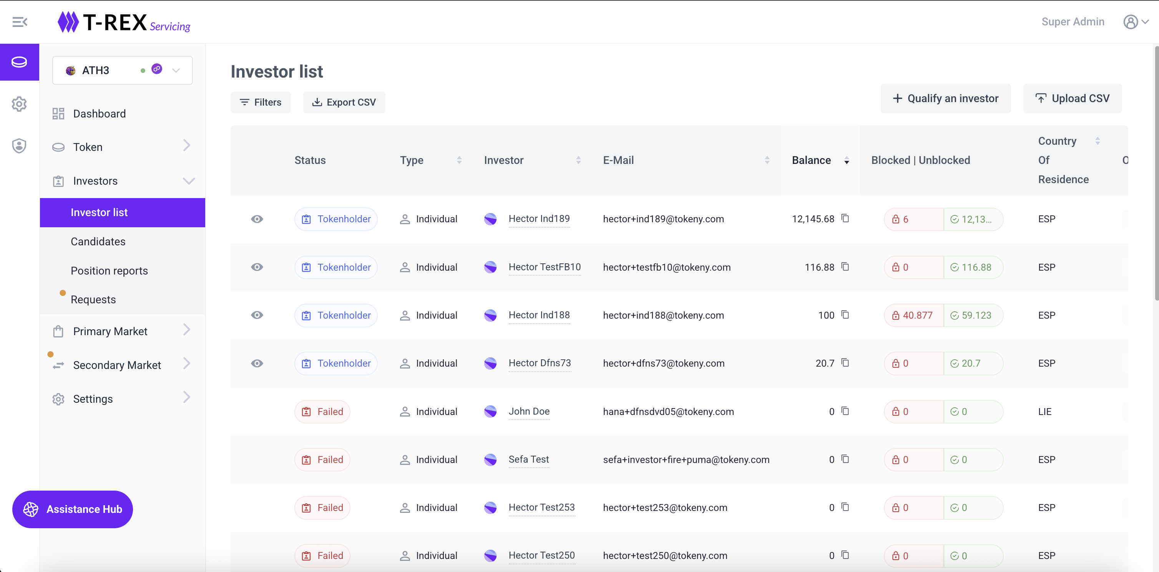Click Qualify an investor button
This screenshot has width=1159, height=572.
pos(945,98)
